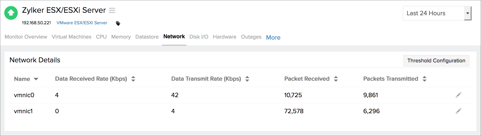Sort by Packets Transmitted column arrows
The image size is (481, 136).
[424, 79]
